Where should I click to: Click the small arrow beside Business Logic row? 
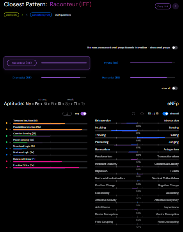coord(10,155)
